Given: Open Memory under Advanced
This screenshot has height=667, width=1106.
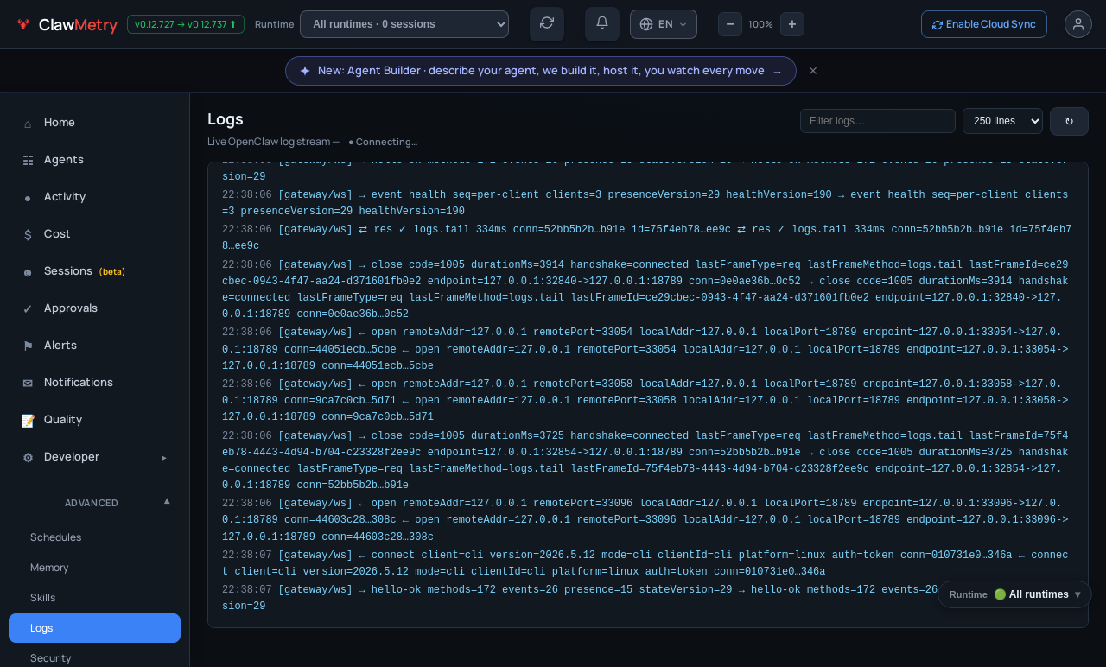Looking at the screenshot, I should tap(95, 568).
